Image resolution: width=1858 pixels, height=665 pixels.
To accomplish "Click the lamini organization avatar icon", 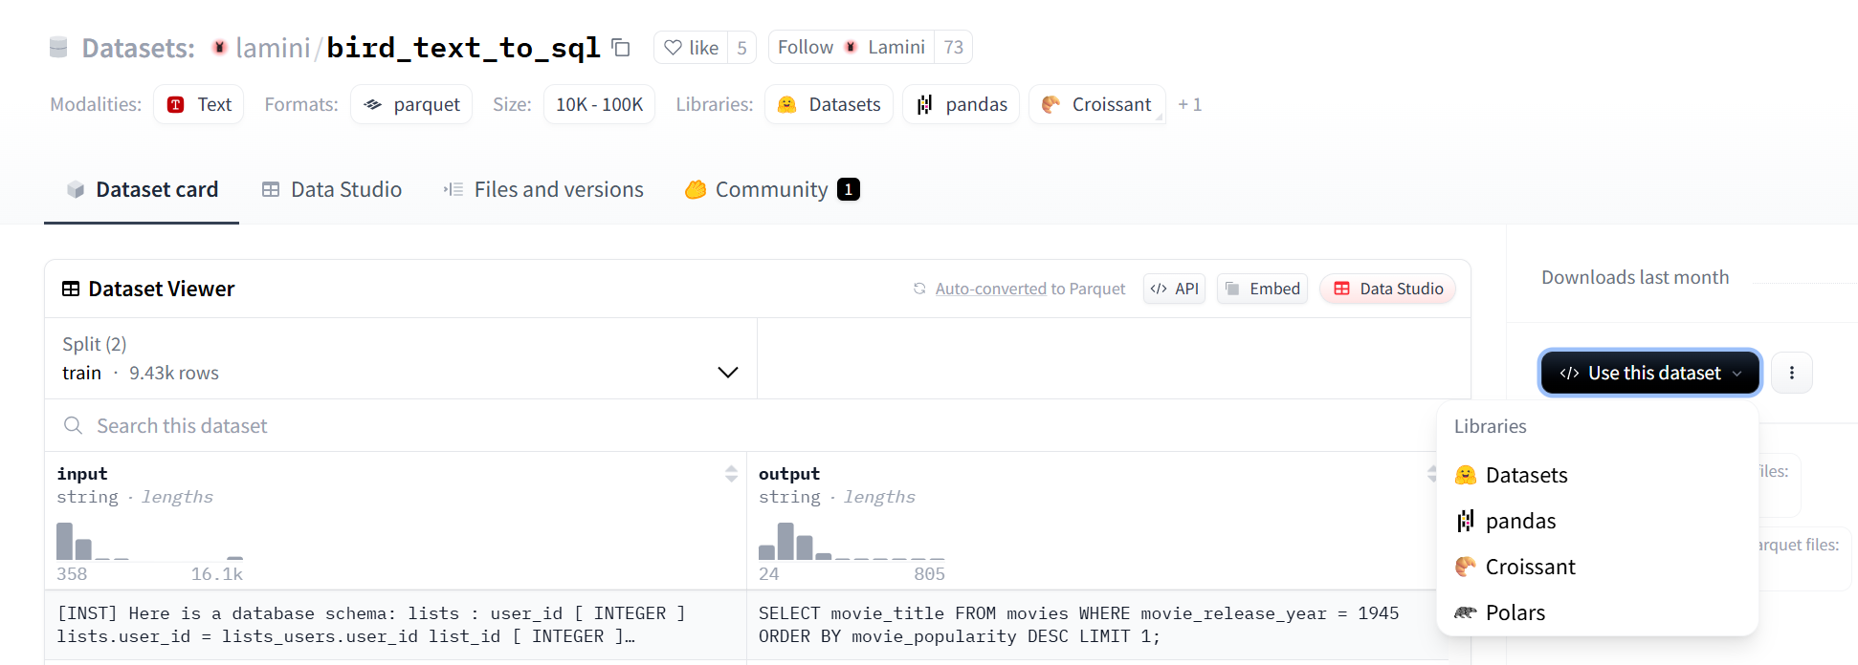I will point(219,47).
